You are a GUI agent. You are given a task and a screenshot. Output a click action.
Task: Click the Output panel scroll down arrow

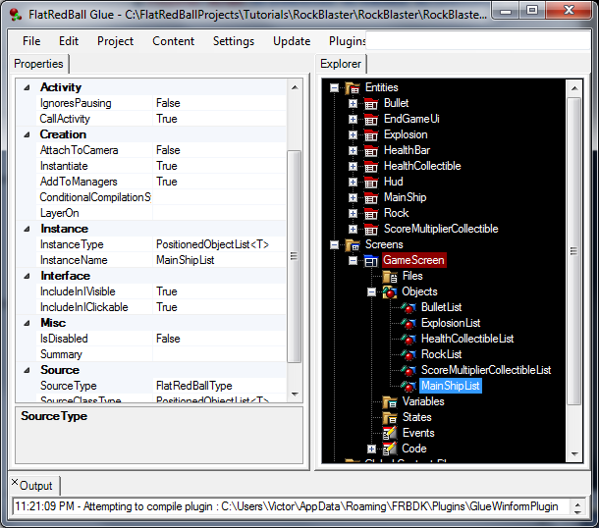pos(577,511)
